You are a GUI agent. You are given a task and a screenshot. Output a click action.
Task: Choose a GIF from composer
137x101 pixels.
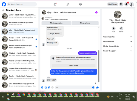pos(52,87)
